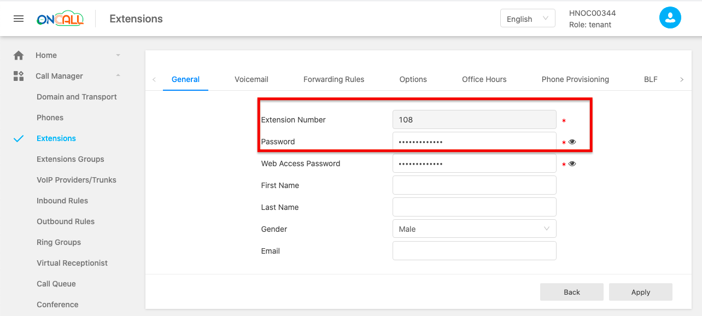Switch to the Office Hours tab
Viewport: 702px width, 316px height.
pos(484,79)
